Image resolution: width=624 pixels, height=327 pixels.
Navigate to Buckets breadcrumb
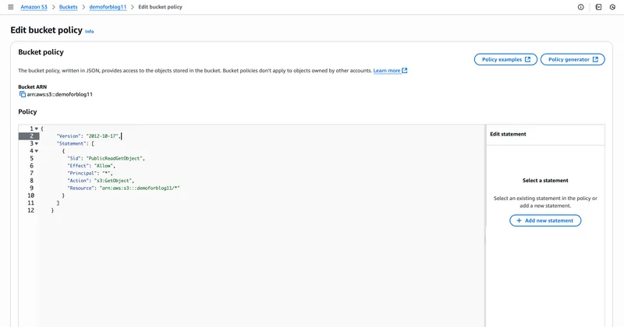[x=69, y=7]
